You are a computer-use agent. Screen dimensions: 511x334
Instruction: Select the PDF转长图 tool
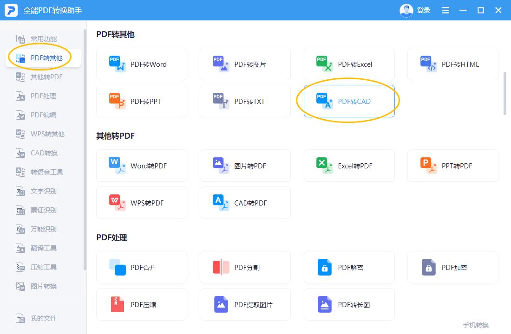(349, 304)
